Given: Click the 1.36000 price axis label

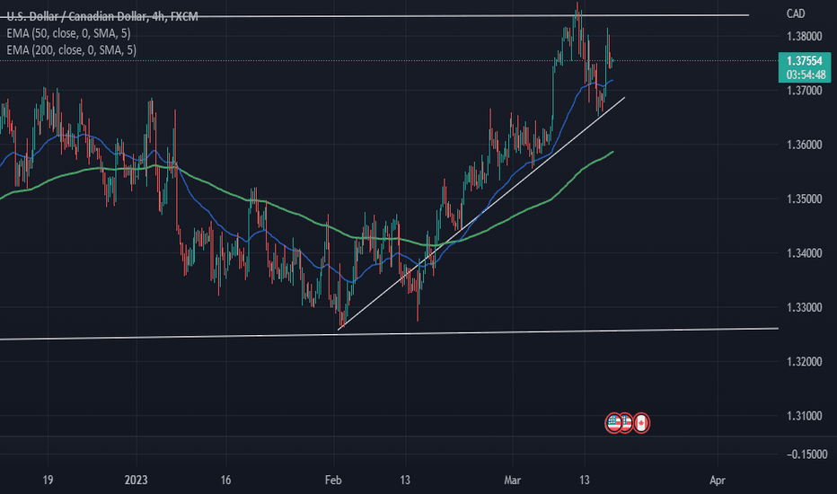Looking at the screenshot, I should pyautogui.click(x=805, y=145).
